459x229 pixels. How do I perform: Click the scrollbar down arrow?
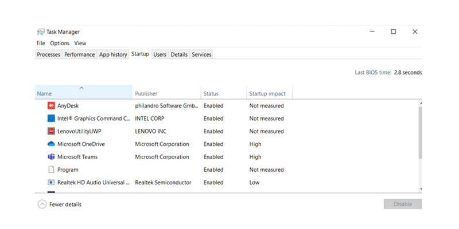(421, 189)
